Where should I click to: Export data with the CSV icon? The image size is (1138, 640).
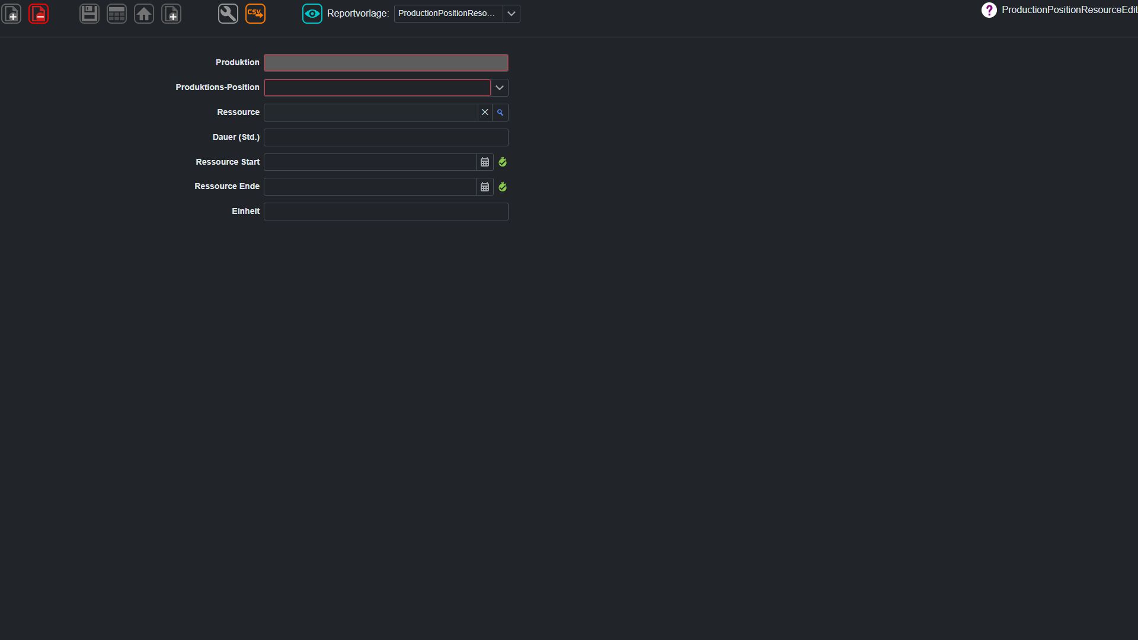coord(255,14)
